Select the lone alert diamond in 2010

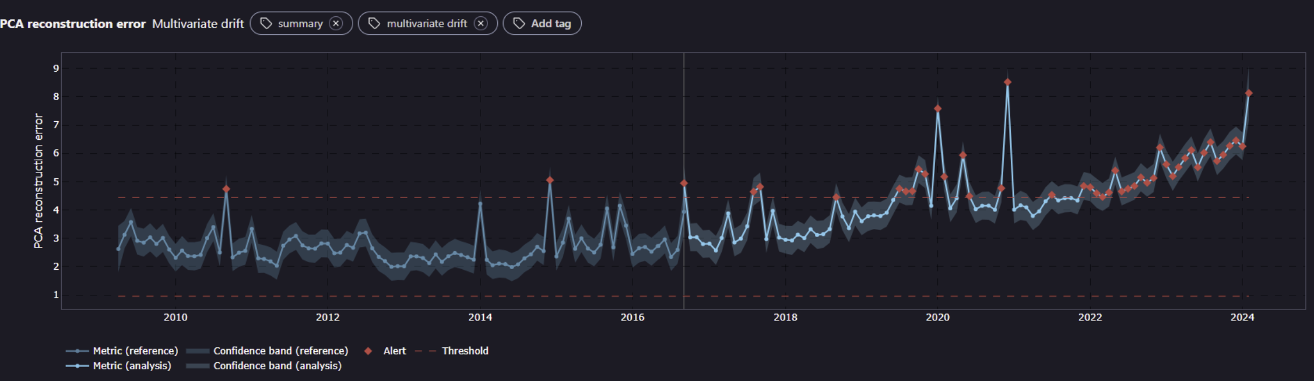tap(226, 189)
